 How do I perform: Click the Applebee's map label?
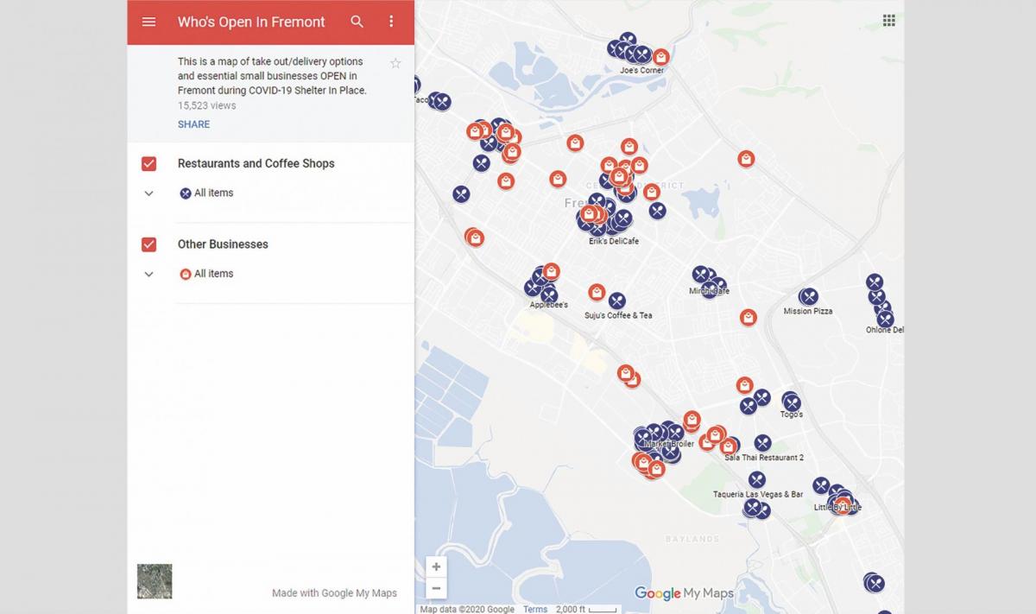click(549, 305)
